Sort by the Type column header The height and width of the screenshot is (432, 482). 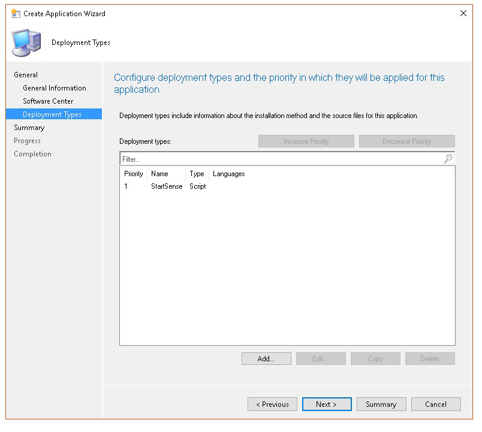197,174
